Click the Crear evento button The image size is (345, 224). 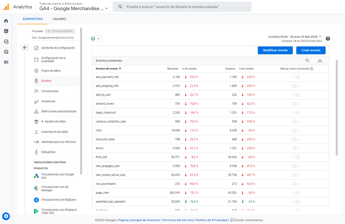310,50
